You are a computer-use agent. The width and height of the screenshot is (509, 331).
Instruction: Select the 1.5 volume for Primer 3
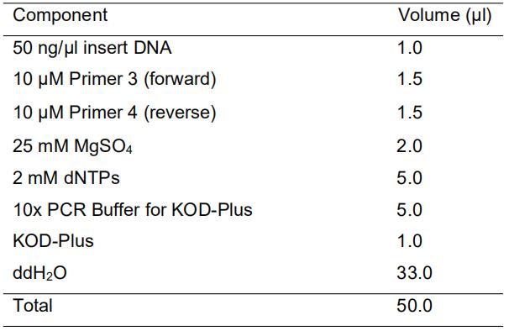click(x=410, y=79)
